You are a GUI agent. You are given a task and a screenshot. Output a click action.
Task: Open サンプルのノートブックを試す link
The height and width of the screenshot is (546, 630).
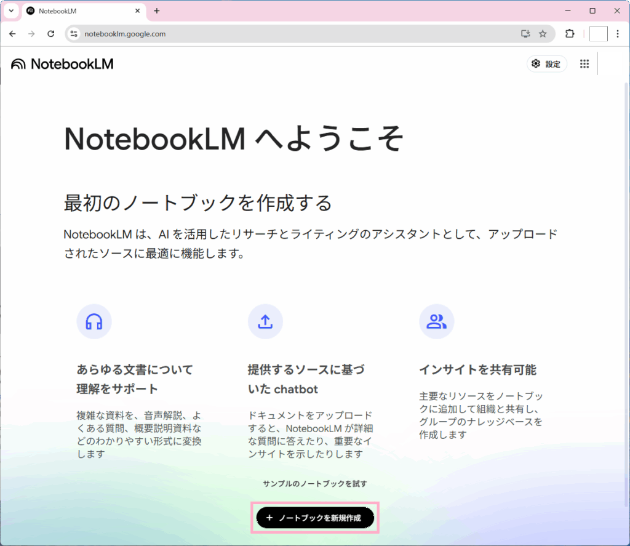(314, 484)
